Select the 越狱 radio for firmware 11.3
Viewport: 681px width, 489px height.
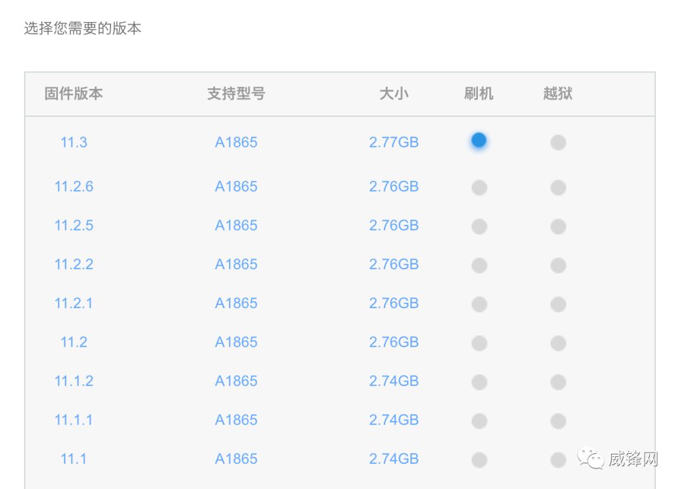pyautogui.click(x=558, y=142)
